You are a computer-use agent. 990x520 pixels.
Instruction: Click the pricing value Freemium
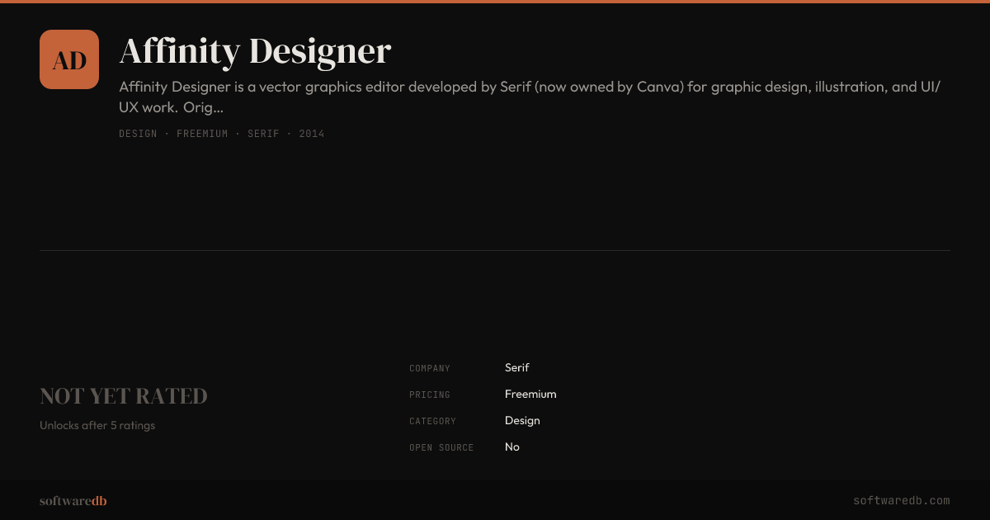point(530,395)
